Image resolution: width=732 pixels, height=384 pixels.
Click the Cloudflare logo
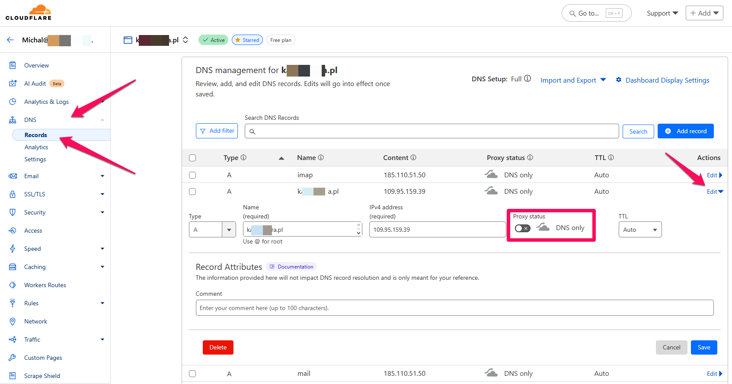(29, 13)
